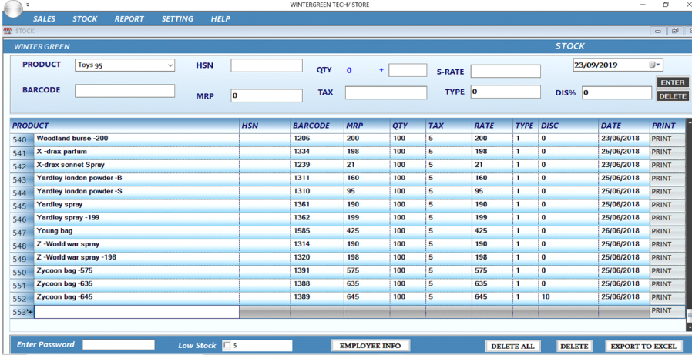Click barcode cell '1361' for Yardley spray

[317, 205]
